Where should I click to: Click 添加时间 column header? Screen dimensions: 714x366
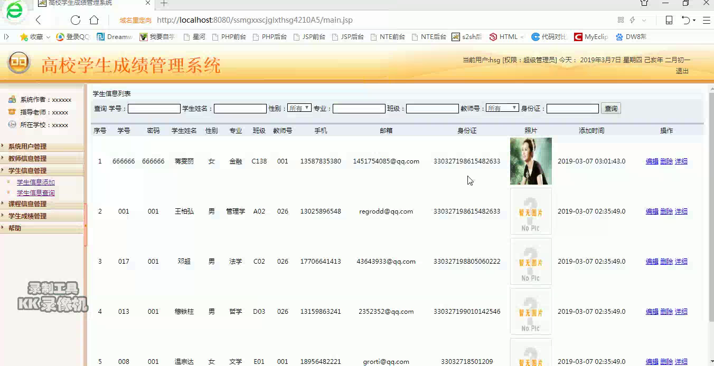[591, 131]
